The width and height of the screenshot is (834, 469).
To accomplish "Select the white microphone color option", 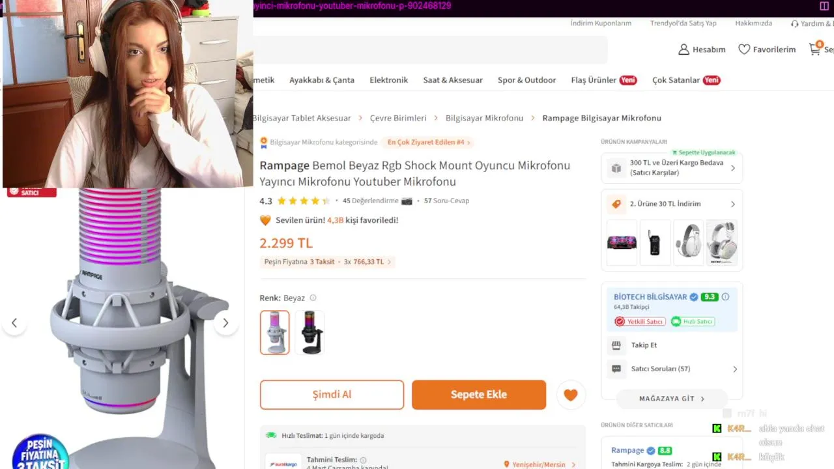I will (x=275, y=332).
